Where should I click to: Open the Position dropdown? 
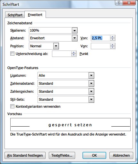click(x=56, y=46)
